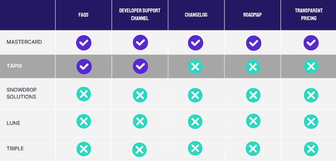Click Tapix's Developer Support Channel checkmark
Screen dimensions: 336x161
(x=140, y=66)
